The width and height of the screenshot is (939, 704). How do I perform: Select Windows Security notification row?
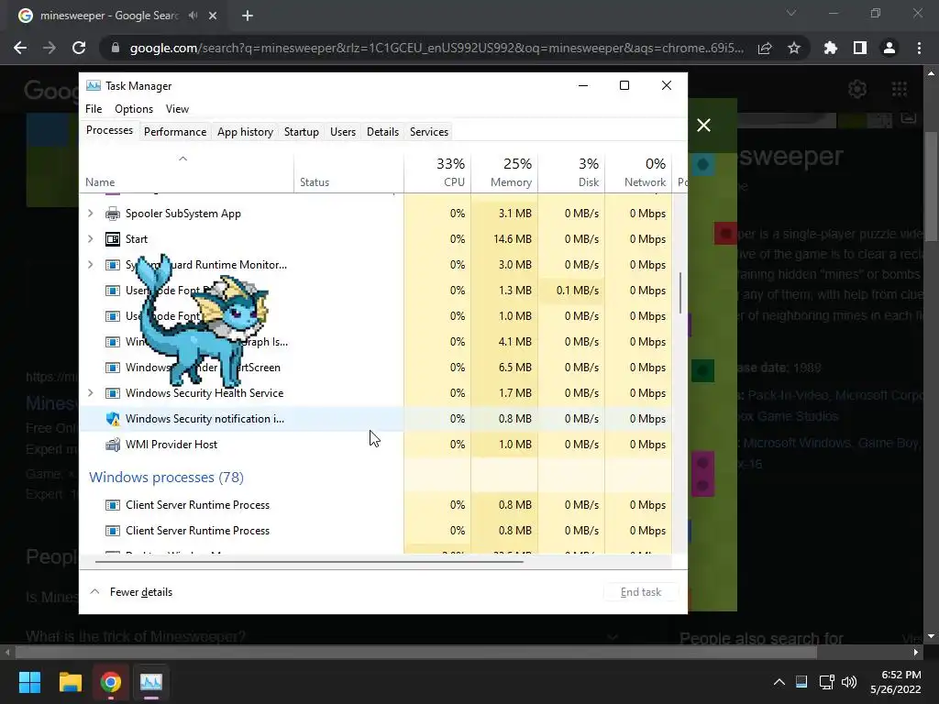click(x=375, y=418)
